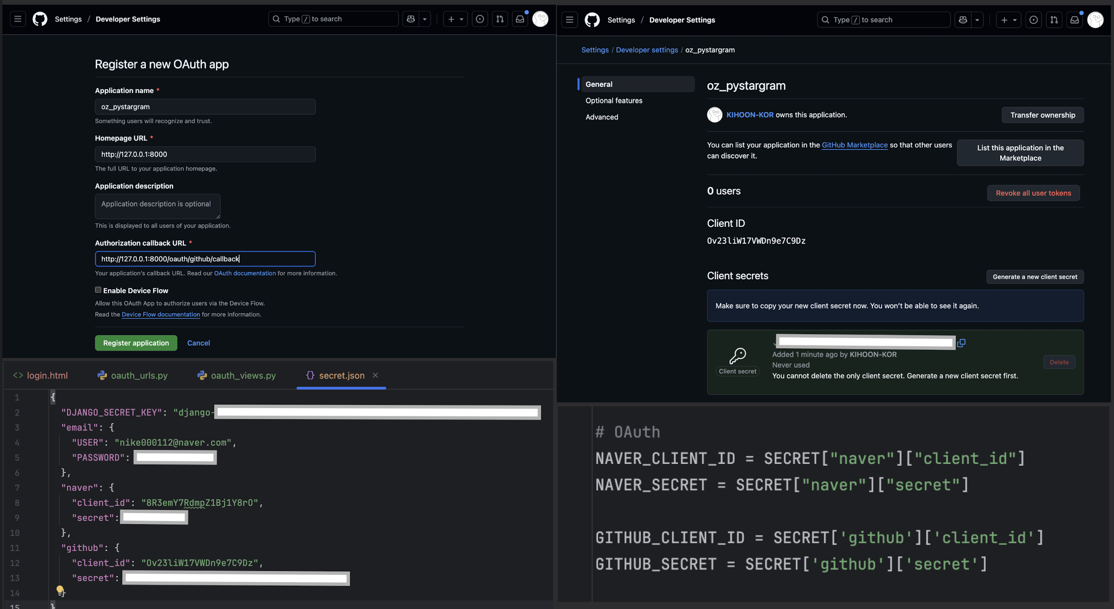Image resolution: width=1114 pixels, height=609 pixels.
Task: Open pull requests icon in left header
Action: pos(500,19)
